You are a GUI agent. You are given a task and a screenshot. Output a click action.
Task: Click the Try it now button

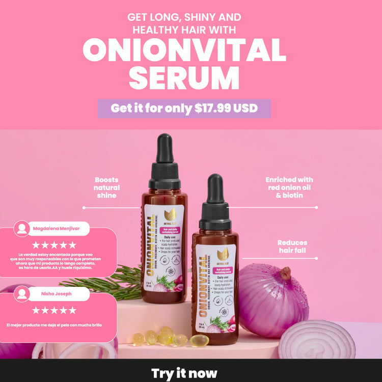(184, 373)
